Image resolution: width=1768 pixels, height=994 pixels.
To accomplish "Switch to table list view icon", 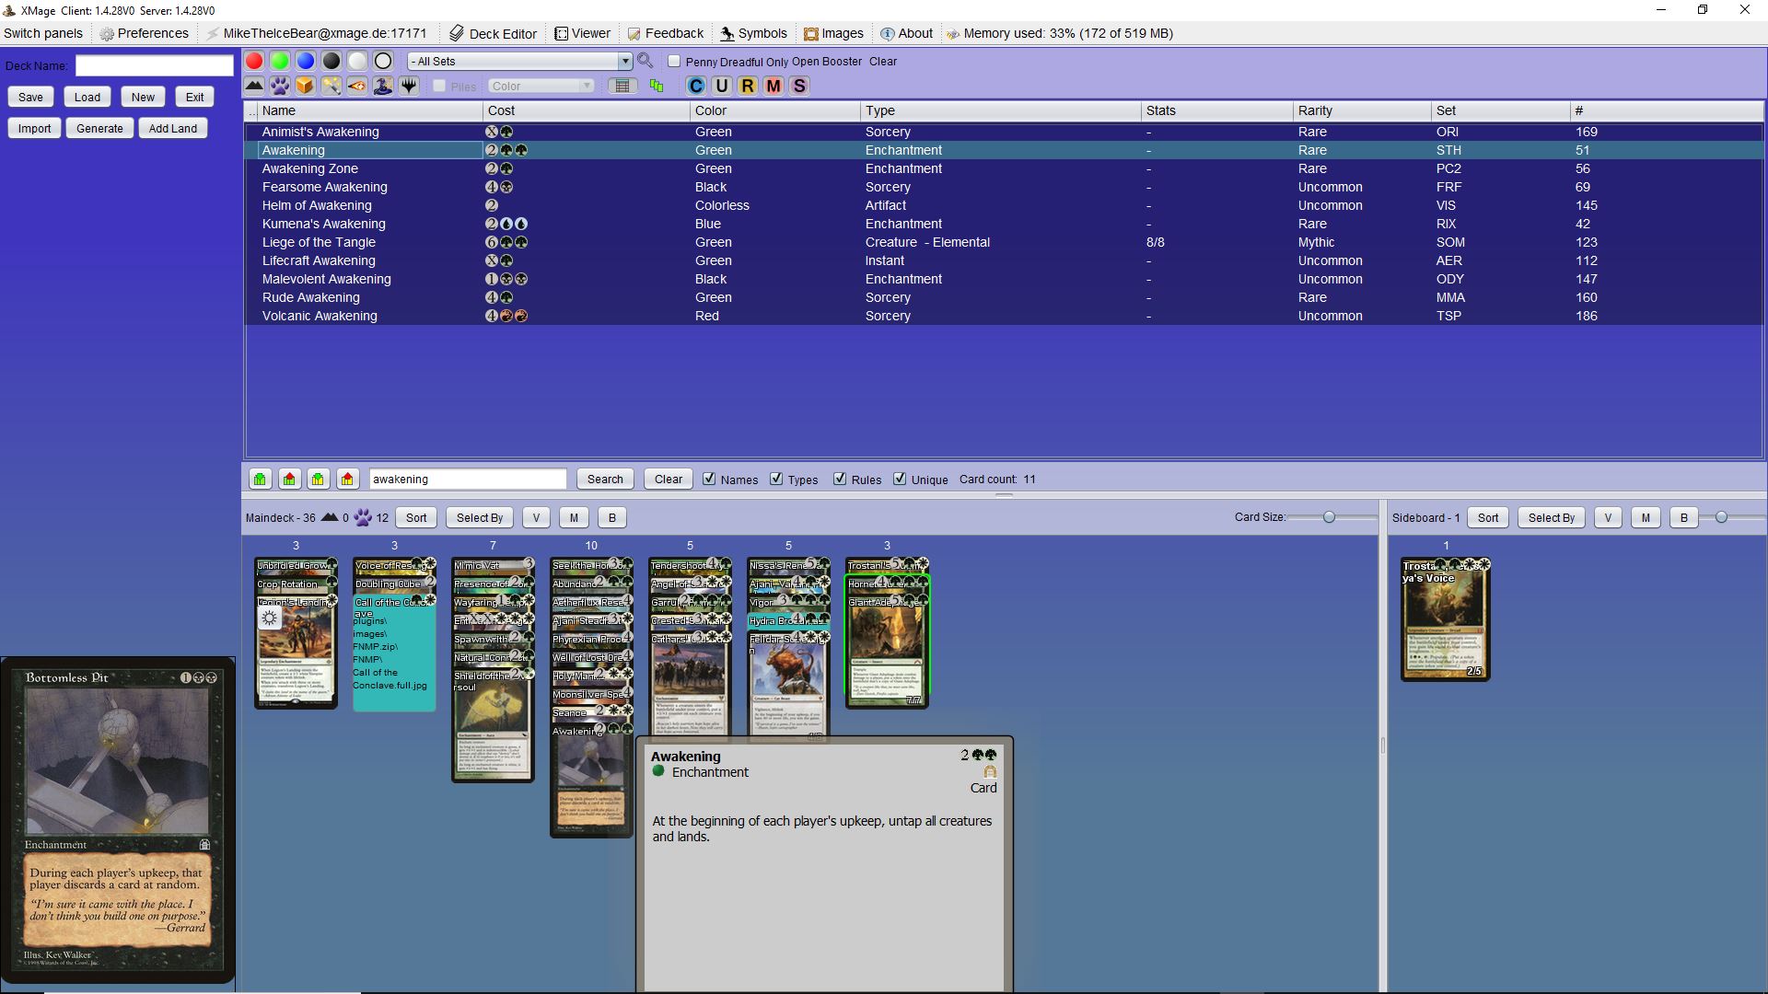I will click(x=622, y=86).
